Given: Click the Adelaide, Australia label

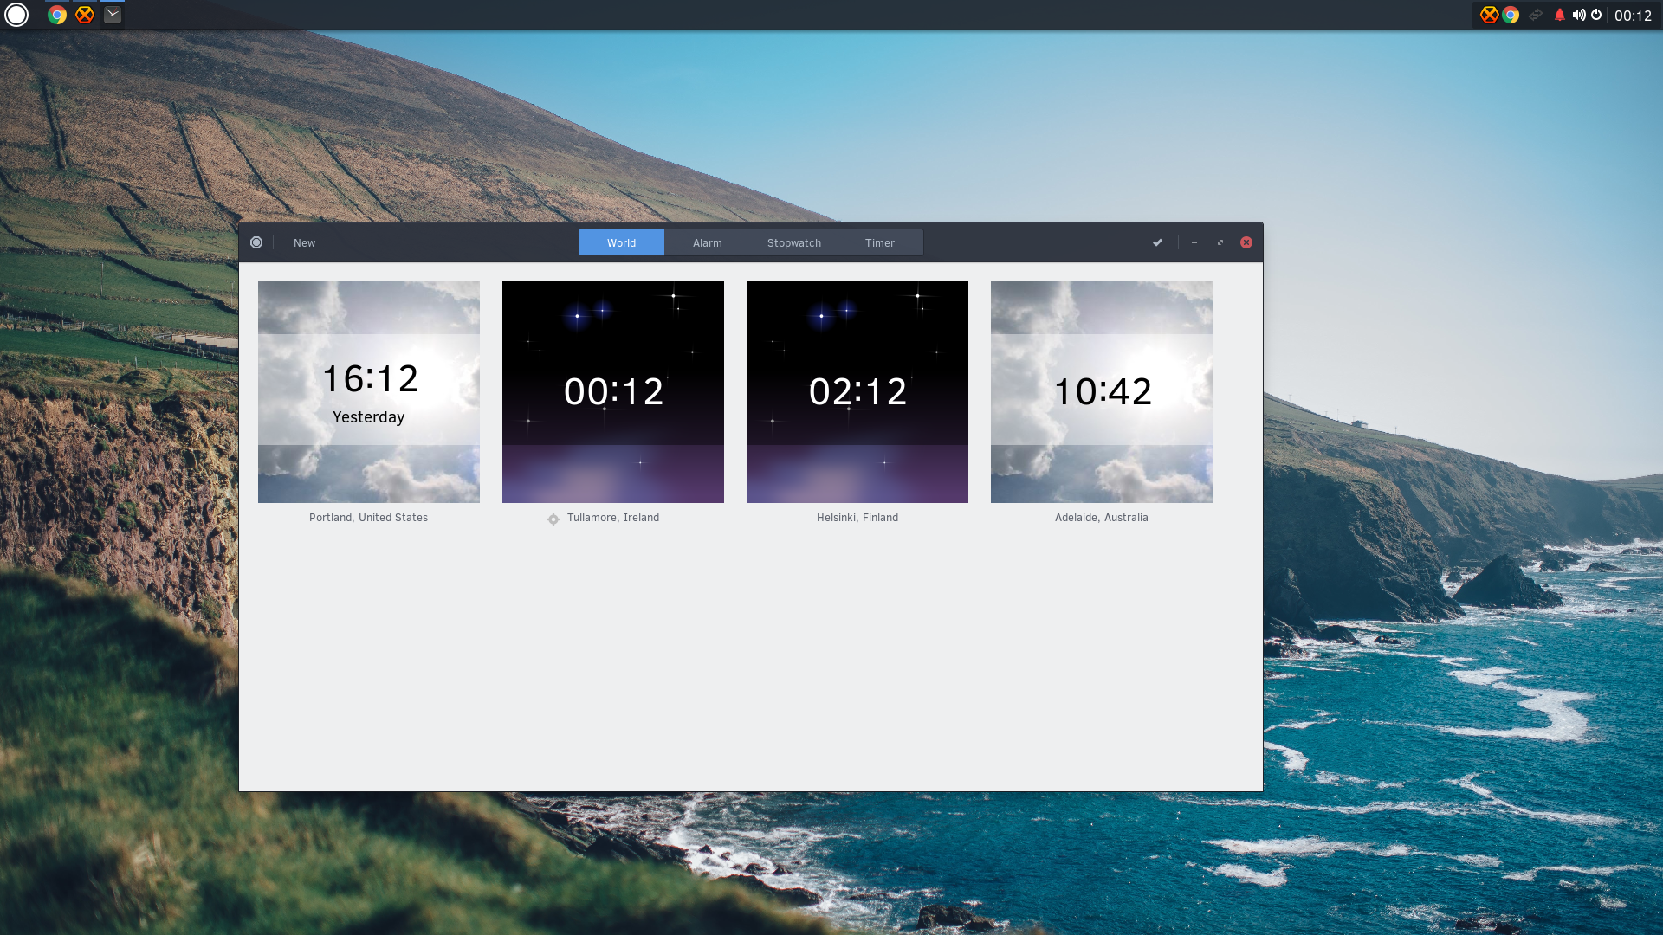Looking at the screenshot, I should (1101, 518).
